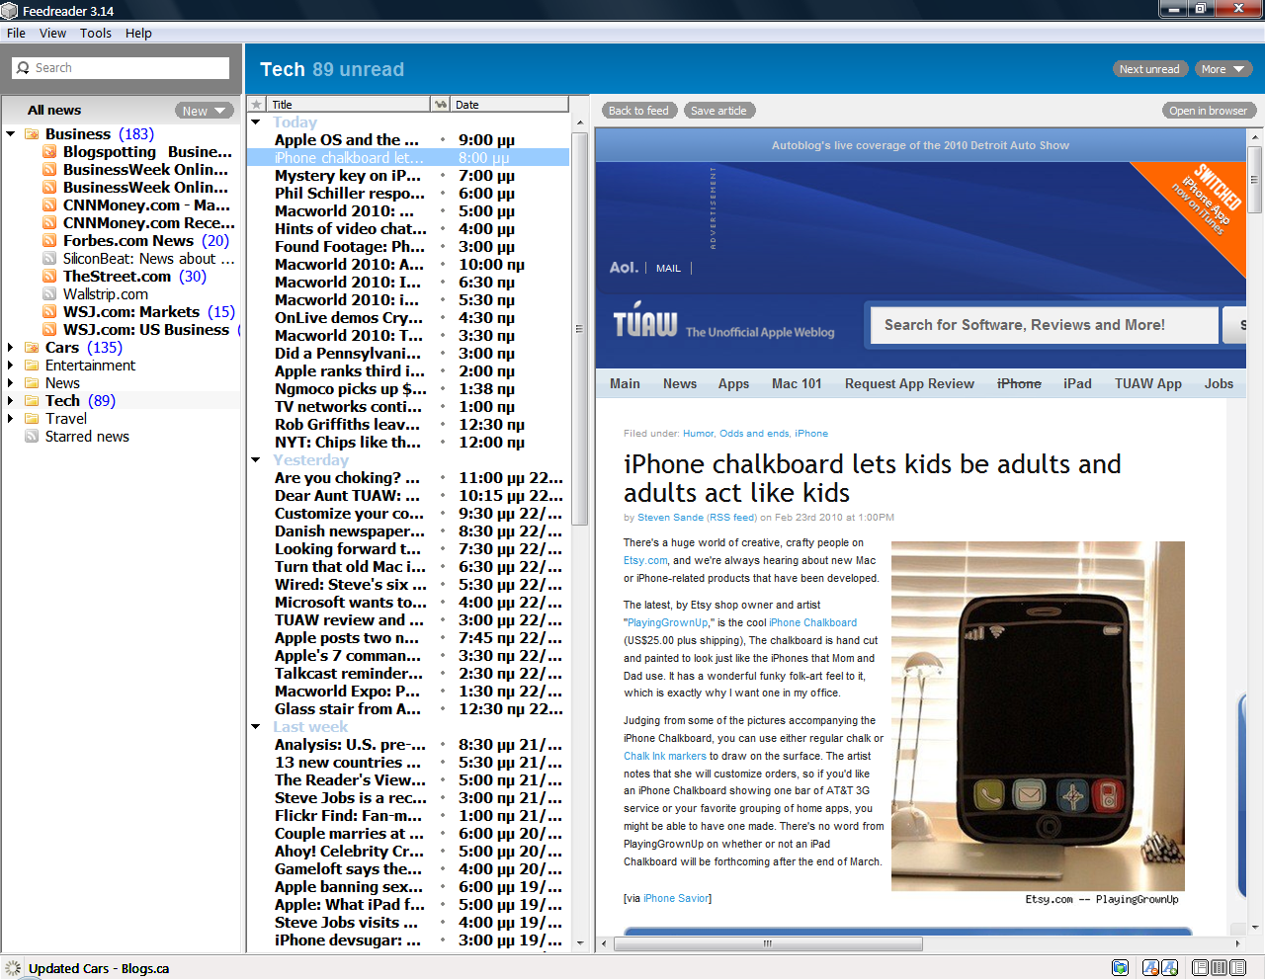1265x980 pixels.
Task: Click WSJ.com: Markets feed RSS icon
Action: pos(49,312)
